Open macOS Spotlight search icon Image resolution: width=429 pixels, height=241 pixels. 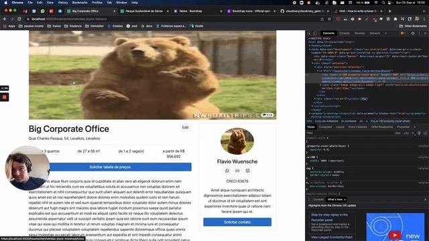click(383, 3)
